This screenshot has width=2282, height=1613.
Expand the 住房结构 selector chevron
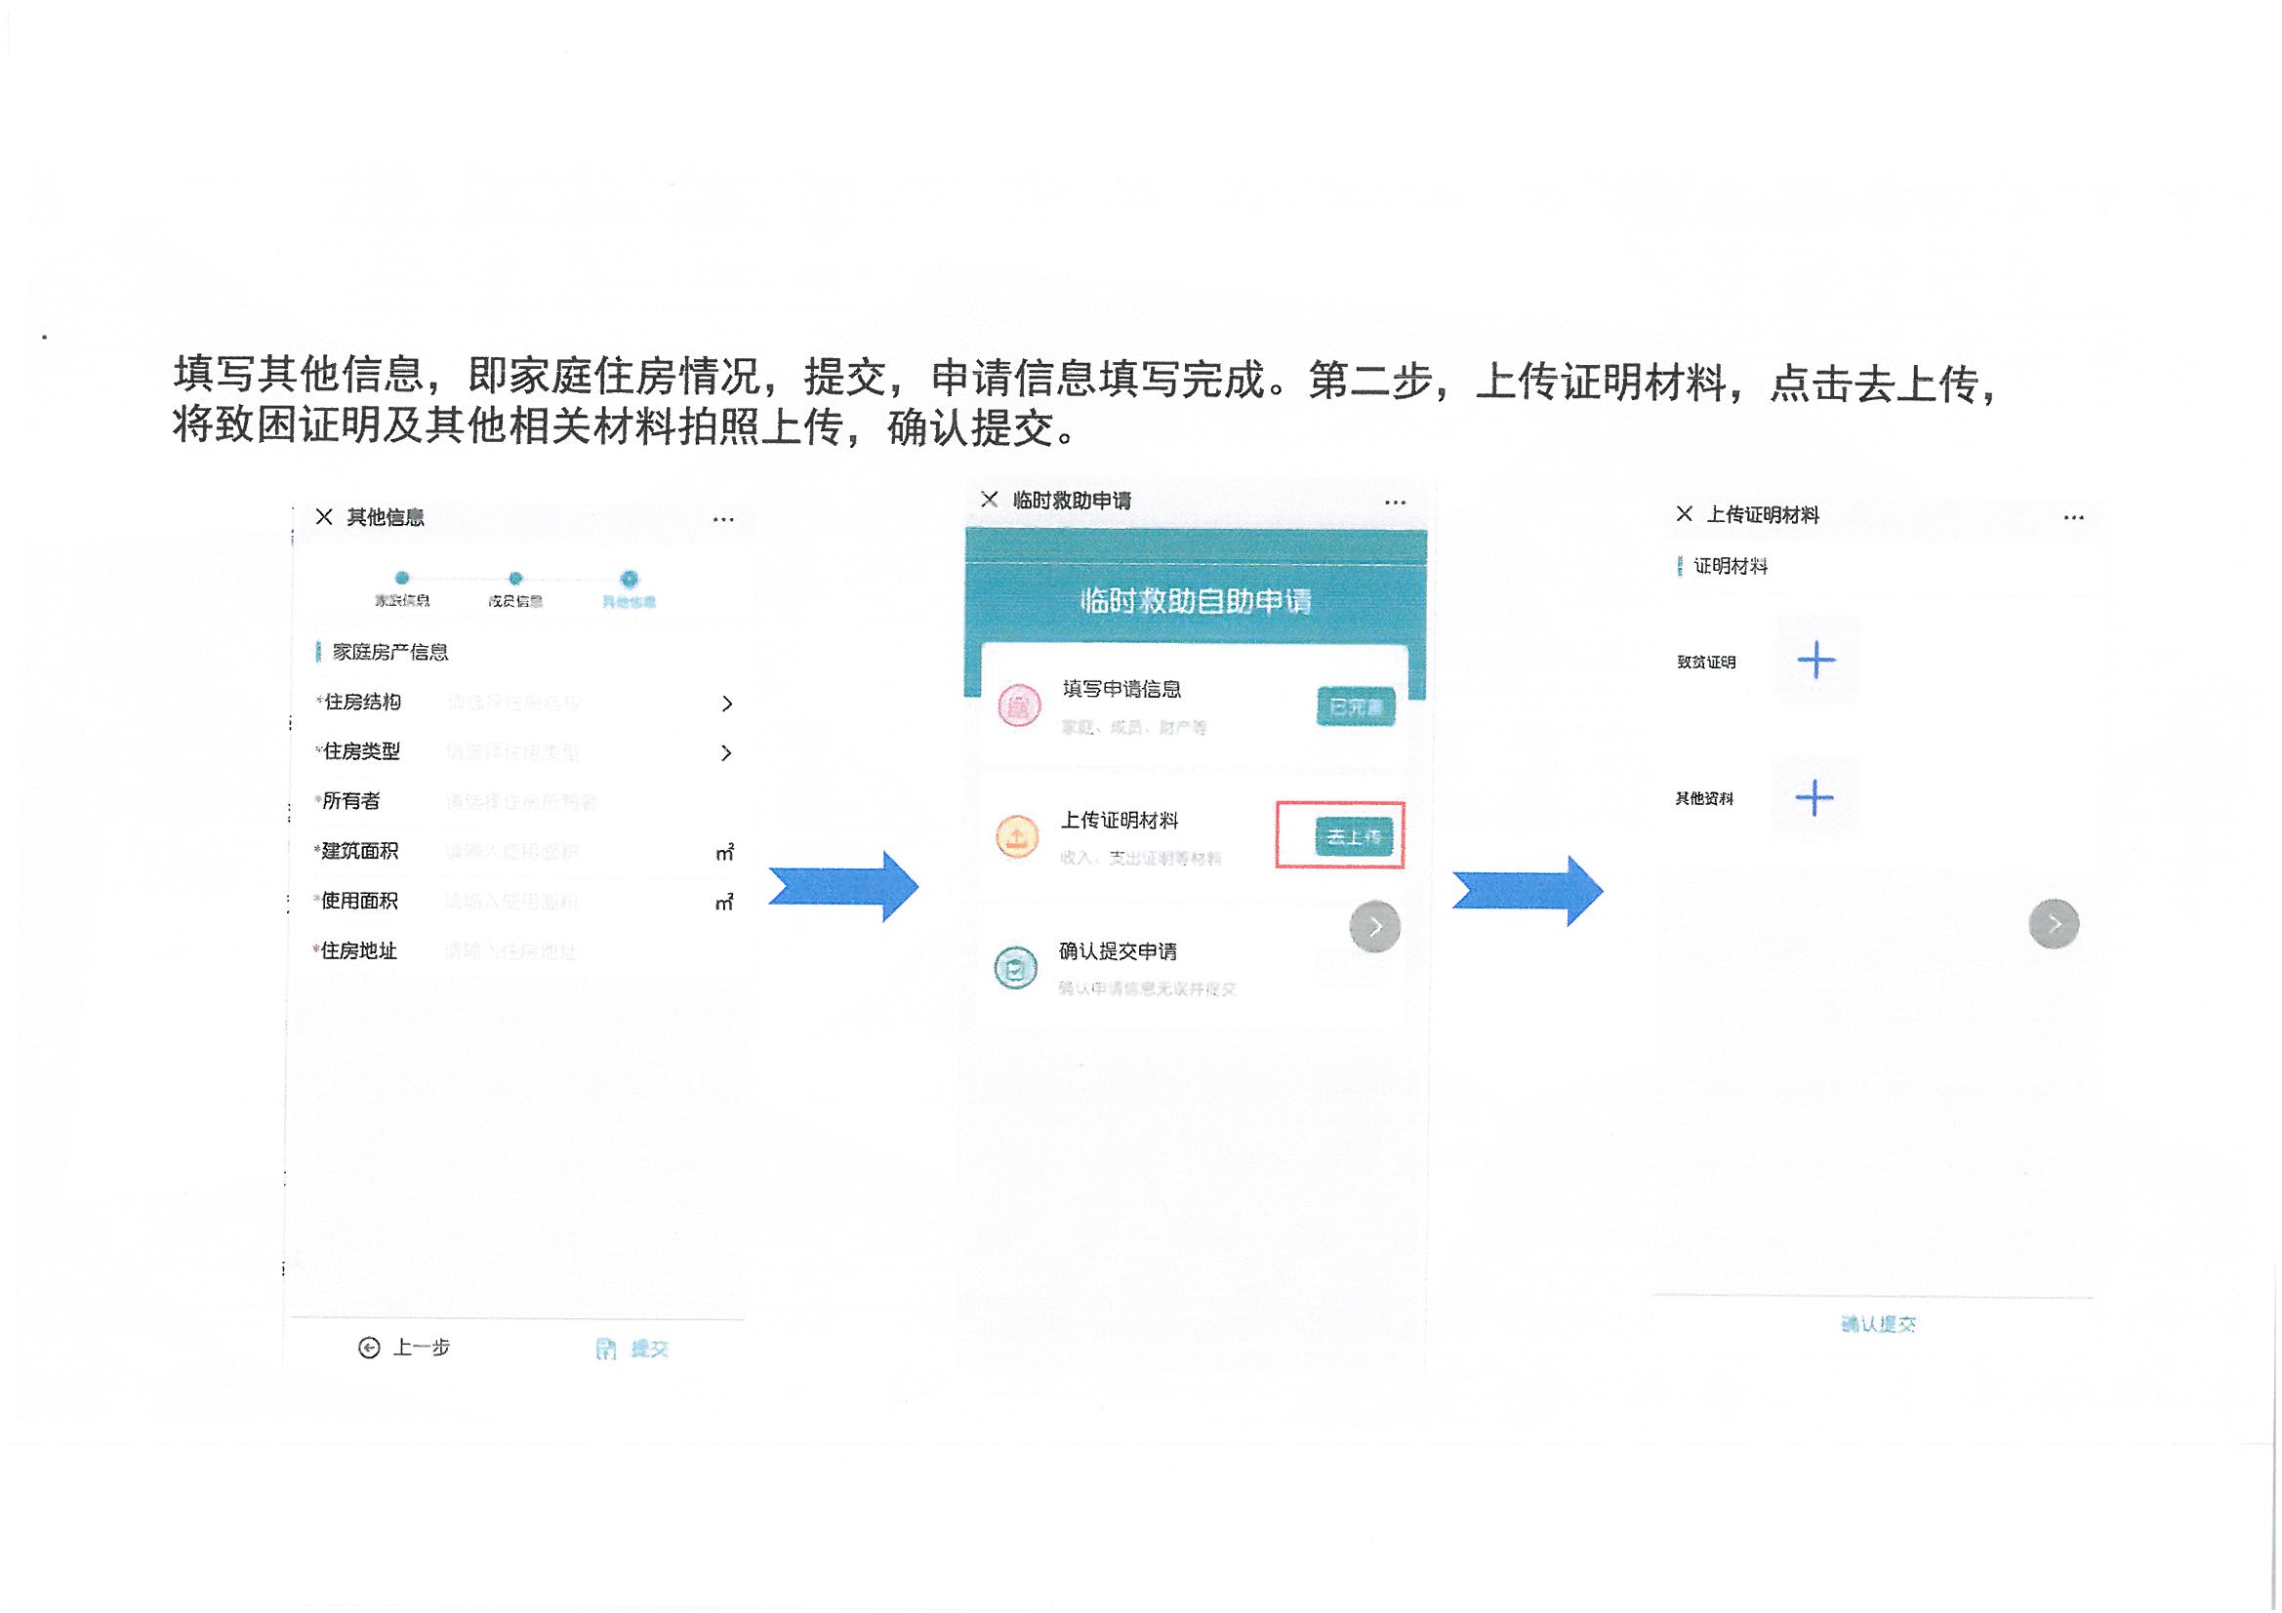pyautogui.click(x=726, y=704)
